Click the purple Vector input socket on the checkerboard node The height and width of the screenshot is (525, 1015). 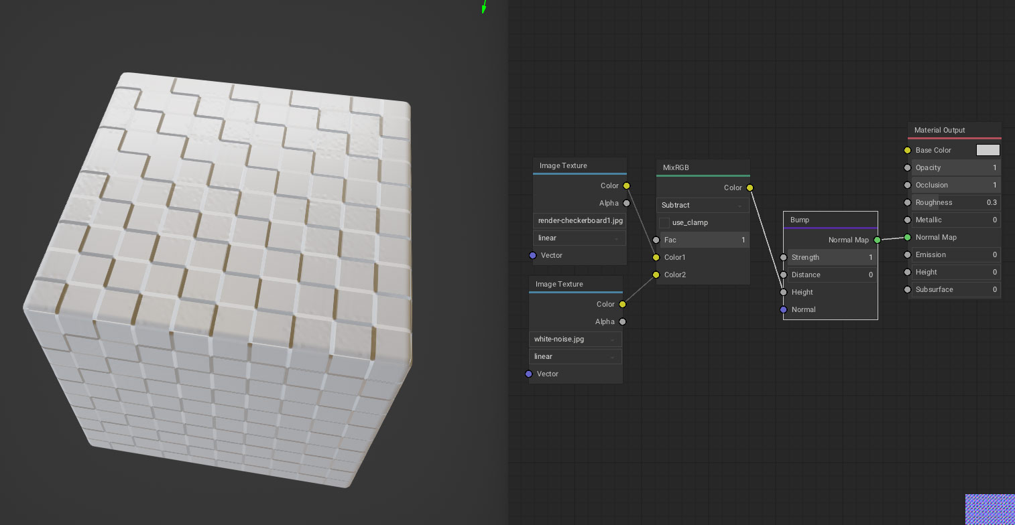pos(533,255)
